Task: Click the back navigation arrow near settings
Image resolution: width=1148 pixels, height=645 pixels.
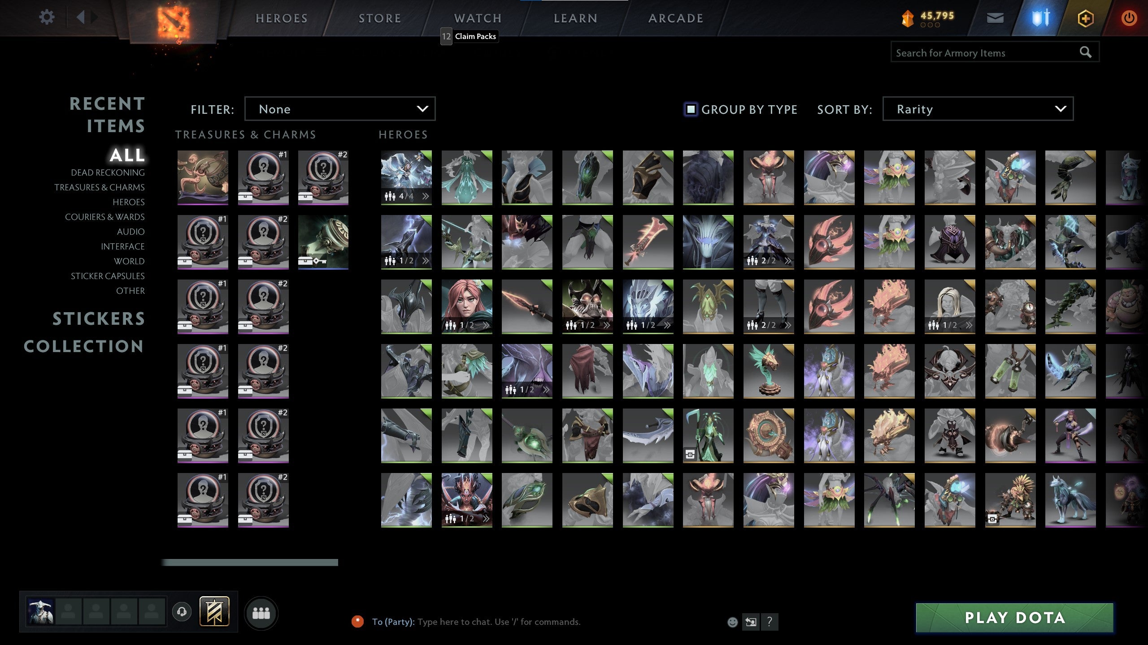Action: [x=82, y=17]
